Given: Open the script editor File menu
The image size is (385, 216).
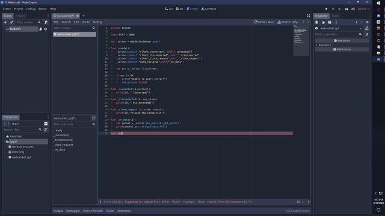Looking at the screenshot, I should coord(56,22).
